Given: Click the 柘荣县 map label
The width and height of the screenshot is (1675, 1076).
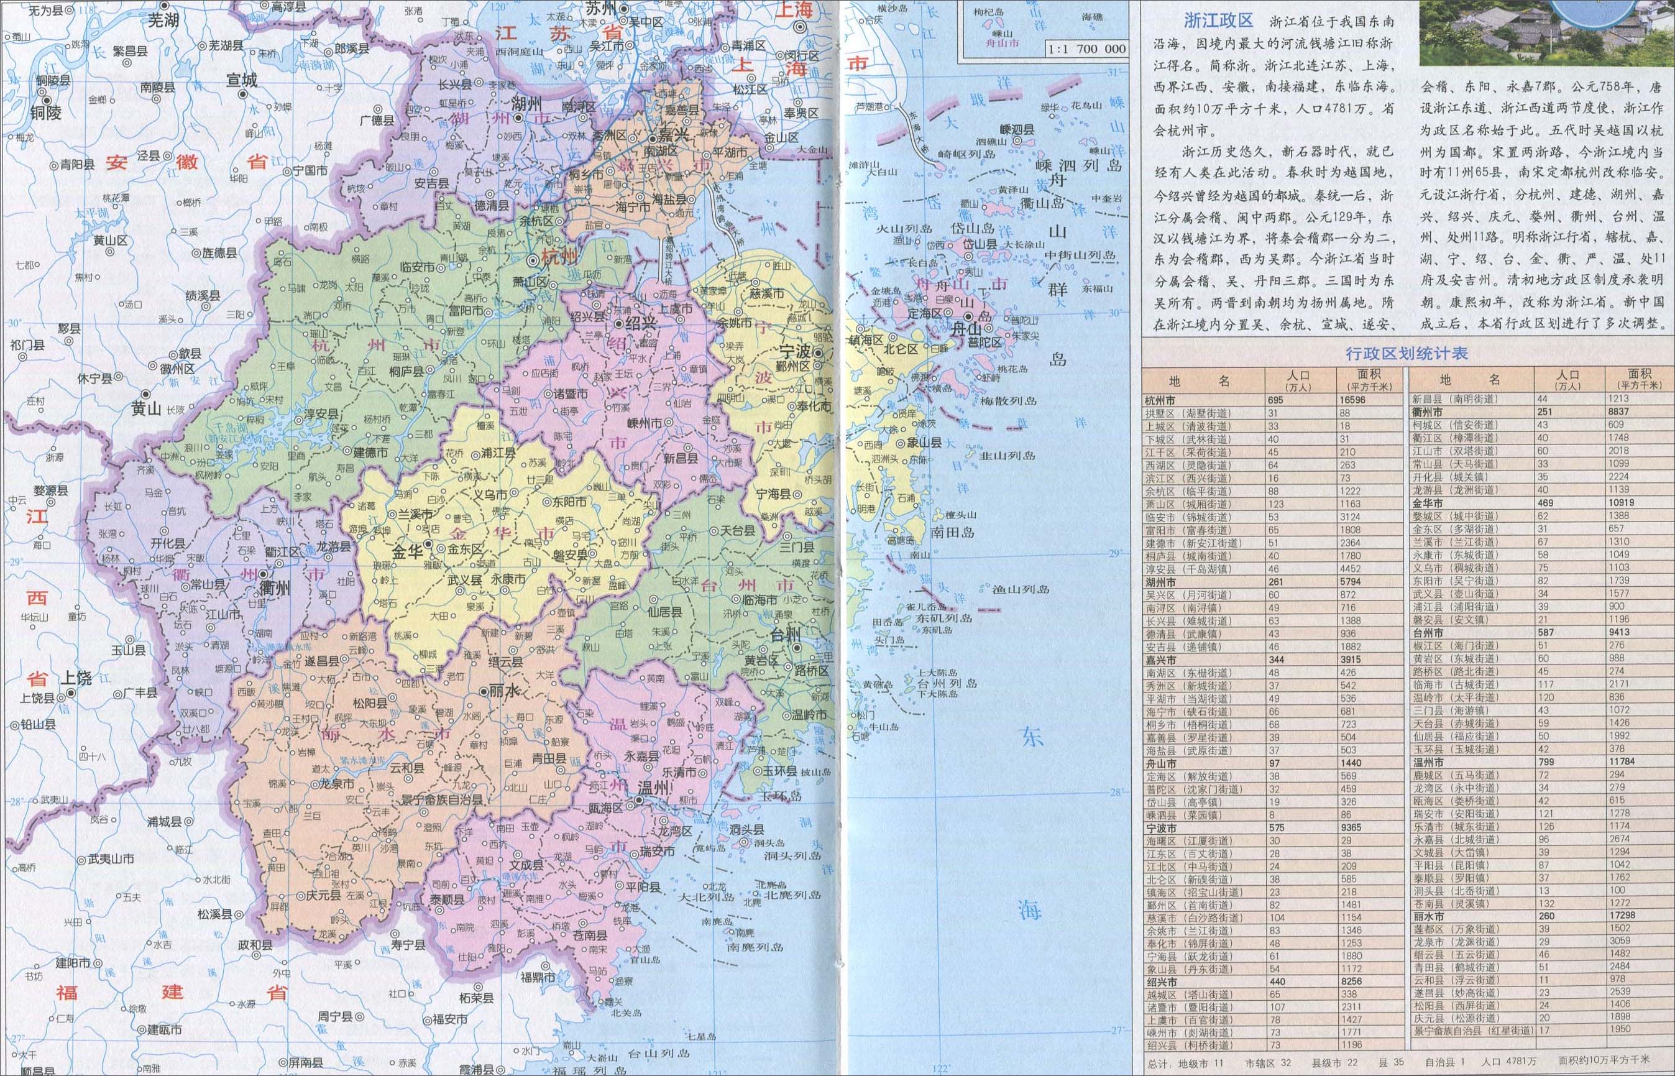Looking at the screenshot, I should coord(477,998).
